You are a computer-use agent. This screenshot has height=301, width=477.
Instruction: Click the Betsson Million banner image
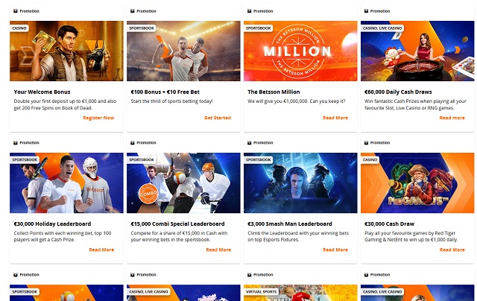[x=300, y=51]
